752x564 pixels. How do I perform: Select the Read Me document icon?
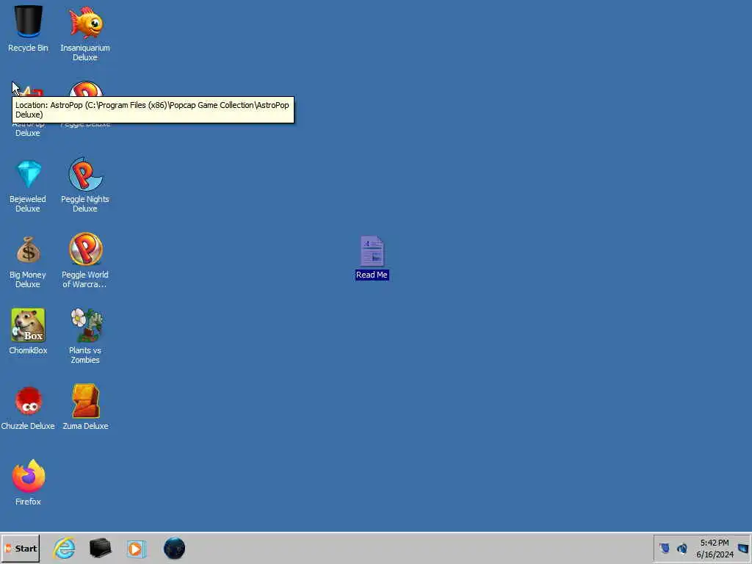pyautogui.click(x=372, y=250)
